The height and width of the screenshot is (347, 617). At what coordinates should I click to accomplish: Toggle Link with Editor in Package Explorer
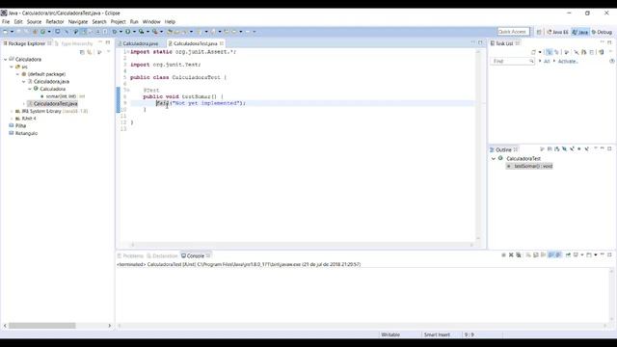click(x=90, y=52)
